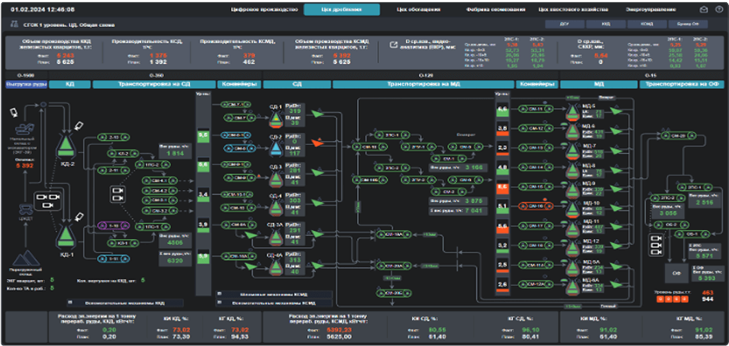Open the mail envelope icon at top right
729x346 pixels.
coord(704,10)
